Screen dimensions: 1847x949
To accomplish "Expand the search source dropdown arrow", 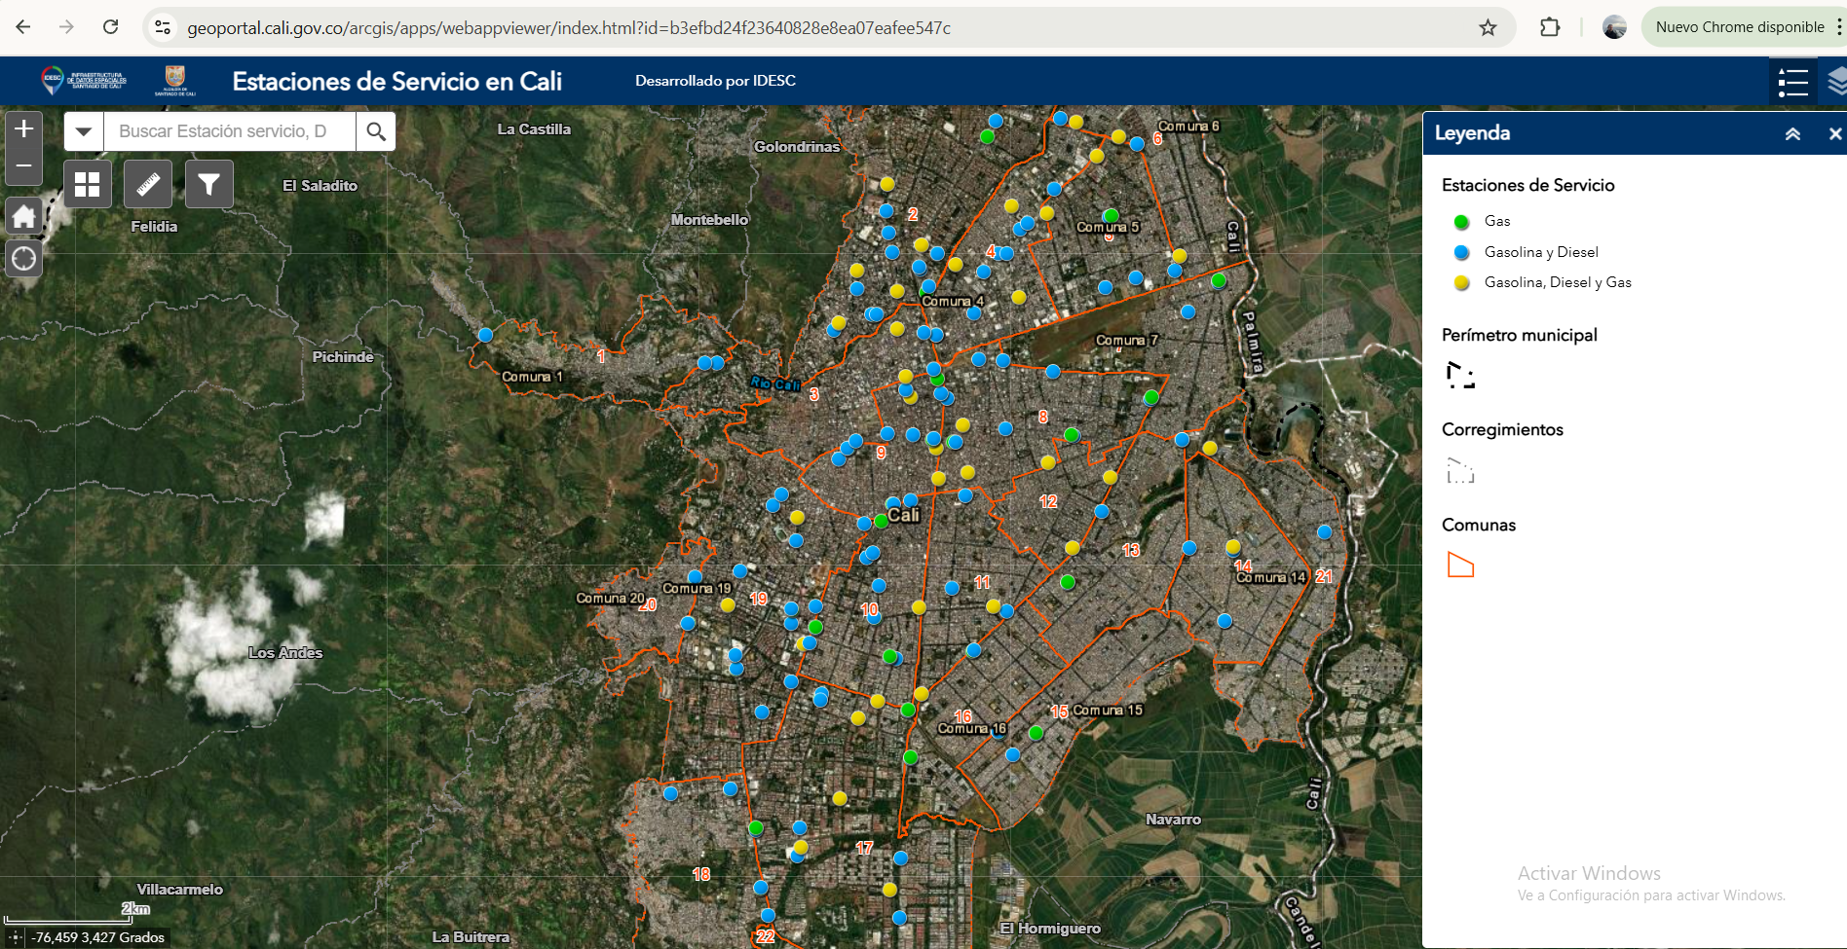I will click(x=84, y=131).
